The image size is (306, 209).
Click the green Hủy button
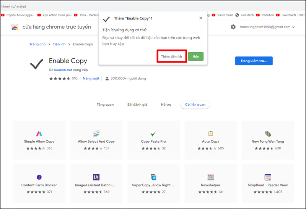196,56
